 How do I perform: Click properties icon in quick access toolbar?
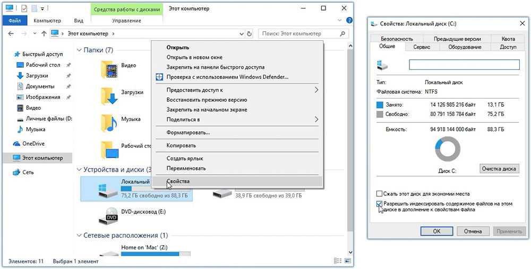pyautogui.click(x=24, y=8)
